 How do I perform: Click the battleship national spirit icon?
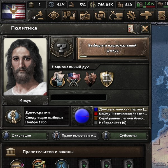pyautogui.click(x=57, y=79)
